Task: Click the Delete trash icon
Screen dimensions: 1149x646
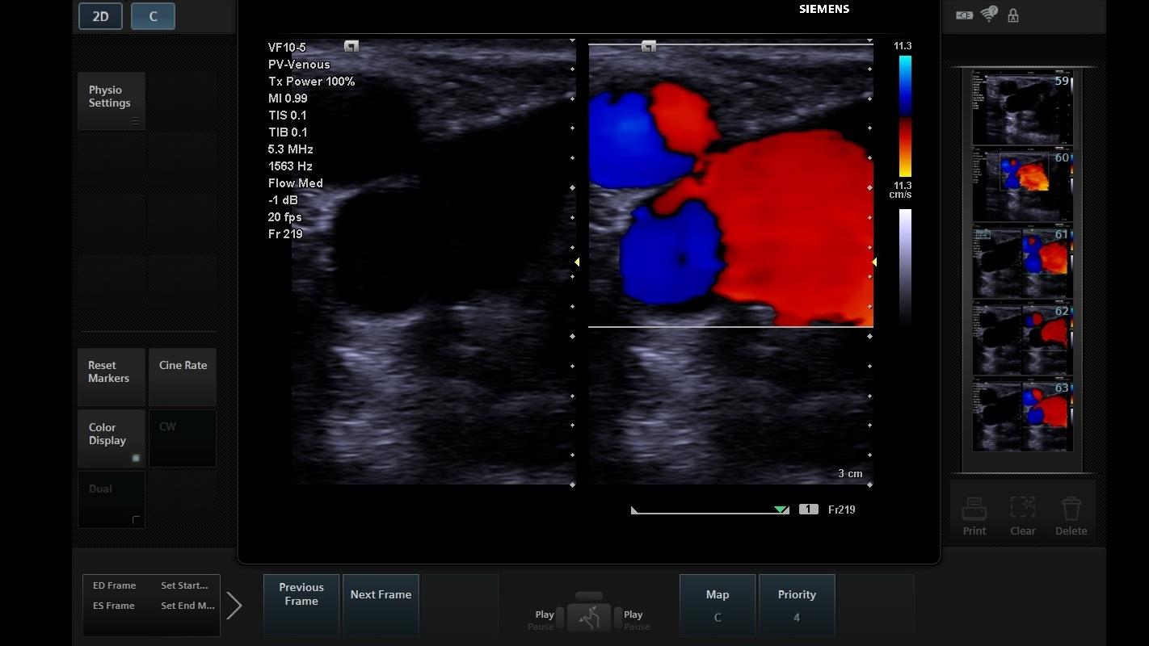Action: [x=1071, y=510]
